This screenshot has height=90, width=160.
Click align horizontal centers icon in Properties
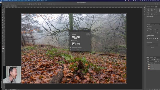pyautogui.click(x=149, y=38)
